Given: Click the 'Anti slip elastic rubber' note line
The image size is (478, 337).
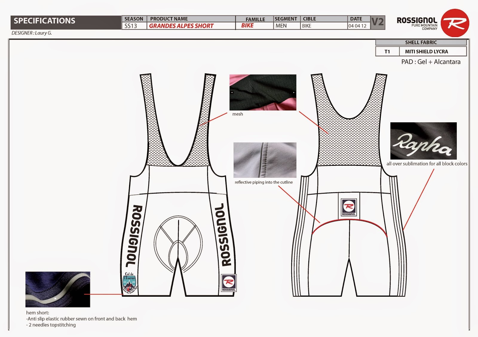Looking at the screenshot, I should coord(82,319).
